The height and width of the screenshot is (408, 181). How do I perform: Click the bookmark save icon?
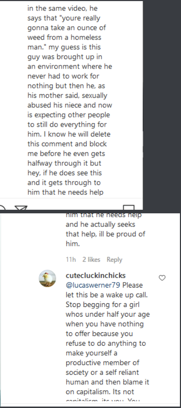pos(129,207)
